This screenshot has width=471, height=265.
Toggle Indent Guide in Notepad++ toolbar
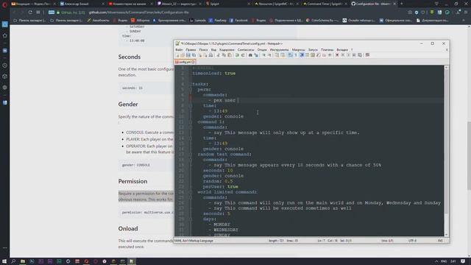[x=302, y=55]
